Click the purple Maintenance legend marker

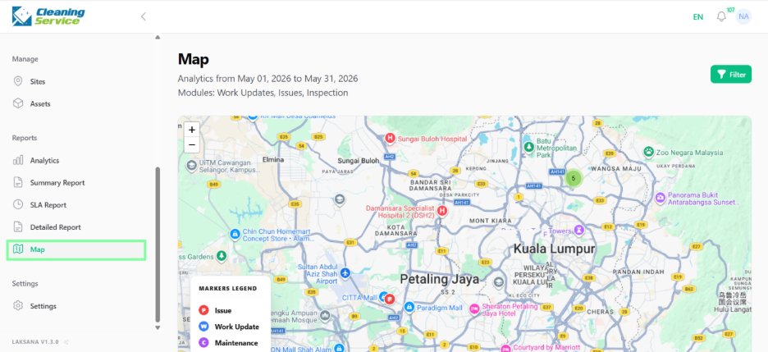point(203,343)
